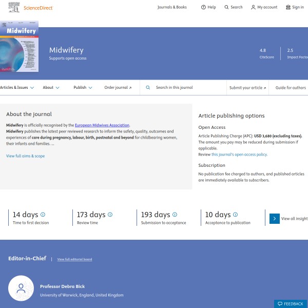Click the blue arrow View all insights button

point(275,218)
